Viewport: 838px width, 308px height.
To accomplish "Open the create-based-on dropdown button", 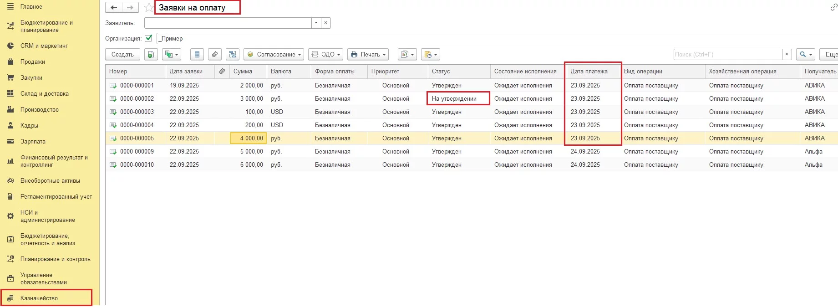I will [172, 54].
